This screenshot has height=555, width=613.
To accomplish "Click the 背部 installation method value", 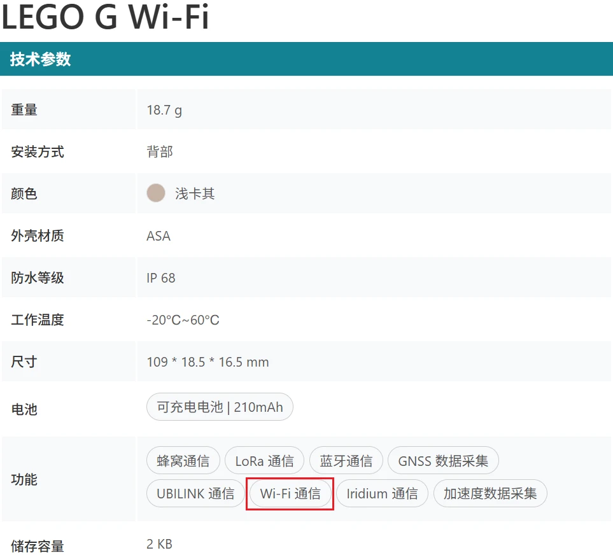I will point(160,152).
